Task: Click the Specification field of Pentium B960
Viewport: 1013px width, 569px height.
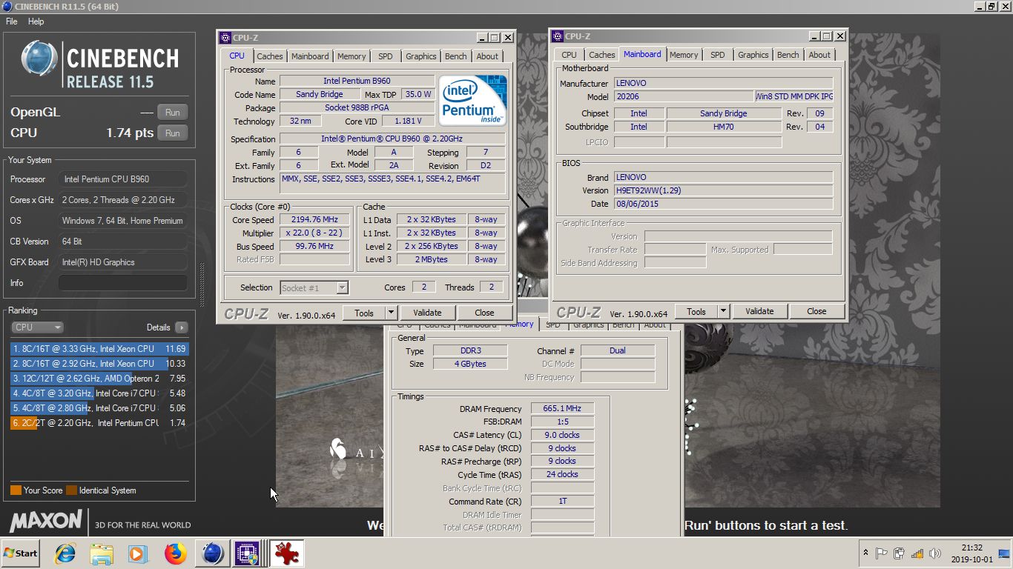Action: [x=392, y=139]
